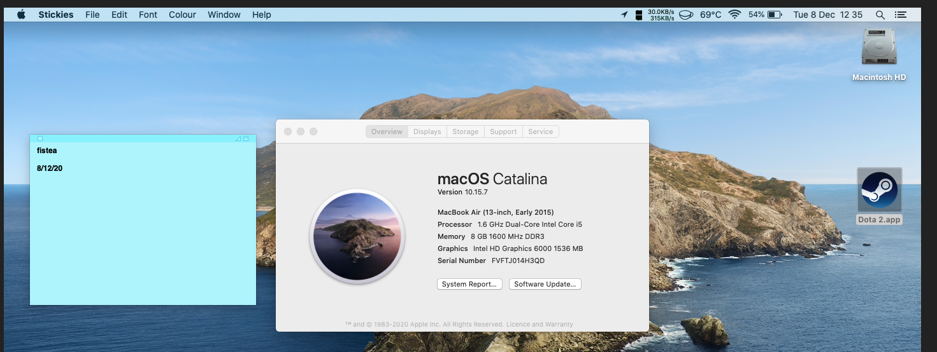Close the About This Mac window
The width and height of the screenshot is (937, 352).
pos(288,132)
